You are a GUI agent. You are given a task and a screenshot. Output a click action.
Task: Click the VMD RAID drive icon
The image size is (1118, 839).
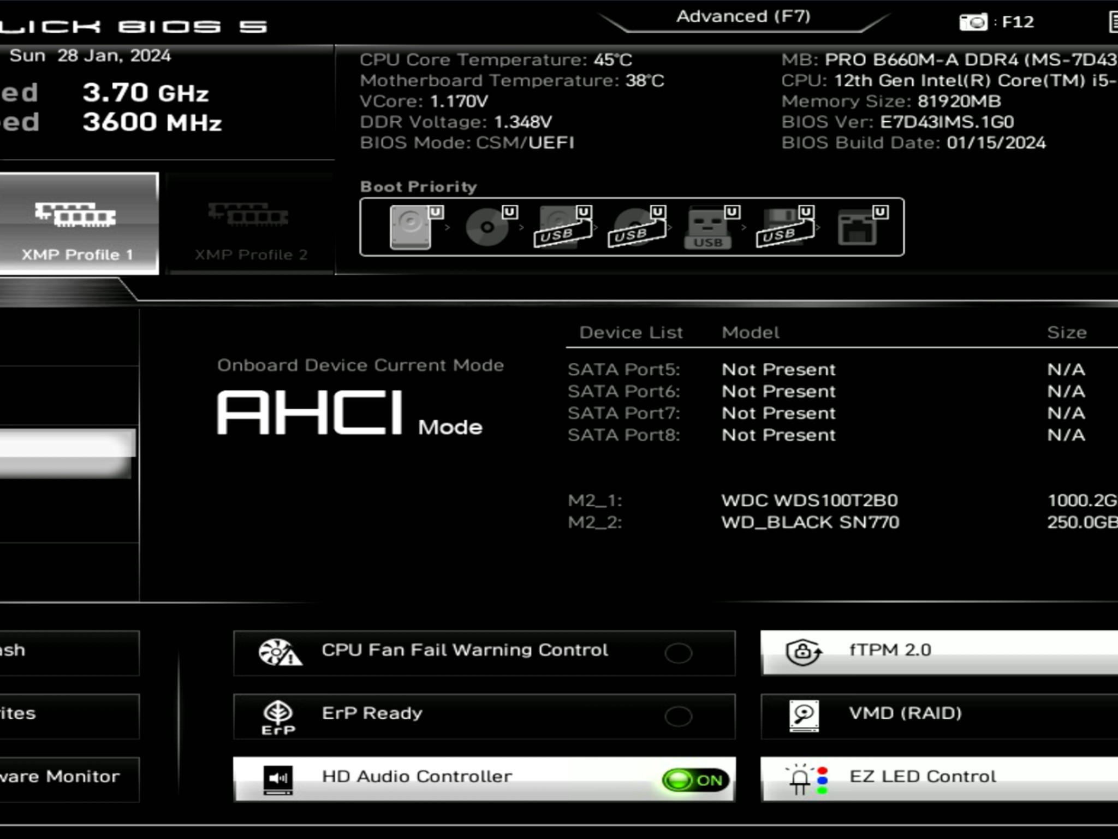click(x=804, y=716)
